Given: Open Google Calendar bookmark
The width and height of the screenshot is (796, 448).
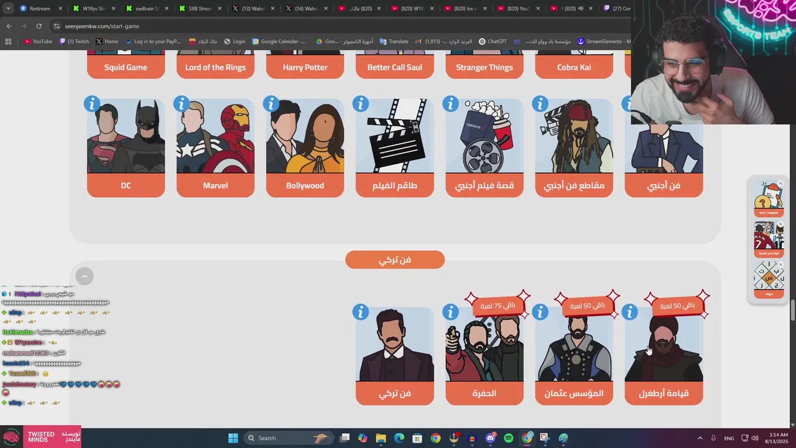Looking at the screenshot, I should tap(278, 42).
